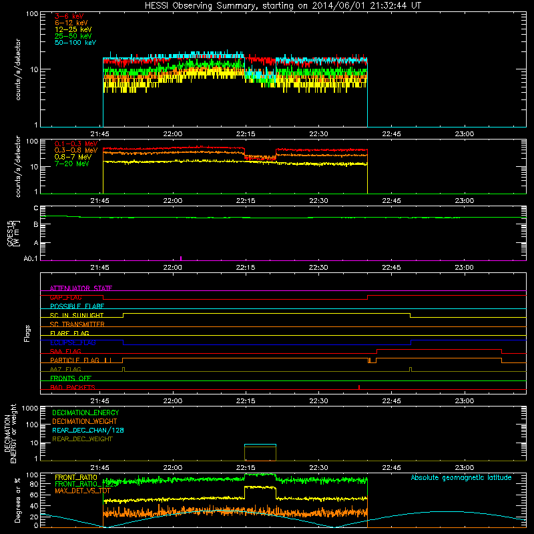
Task: Click the 23:00 tick label under the GOES panel
Action: click(464, 268)
